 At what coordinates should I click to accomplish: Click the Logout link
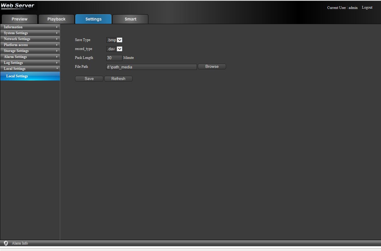point(367,7)
